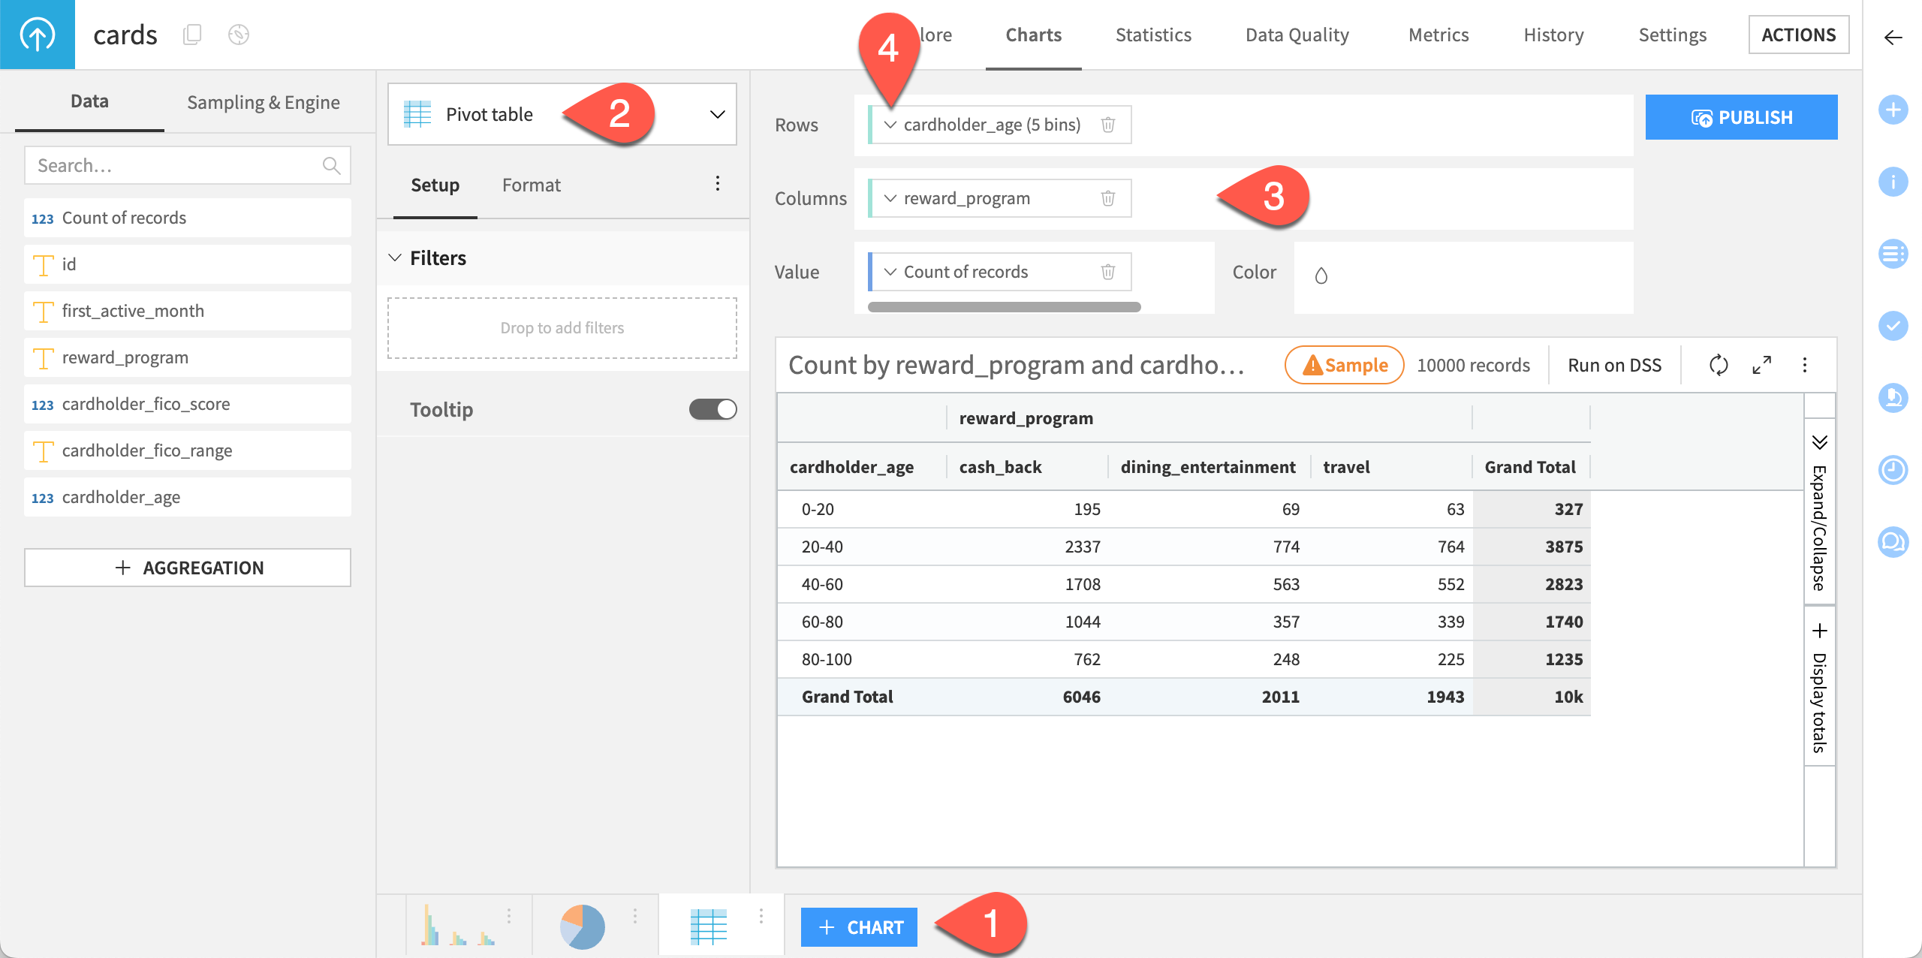Screen dimensions: 1922x958
Task: Click the compass navigation icon beside cards
Action: 239,35
